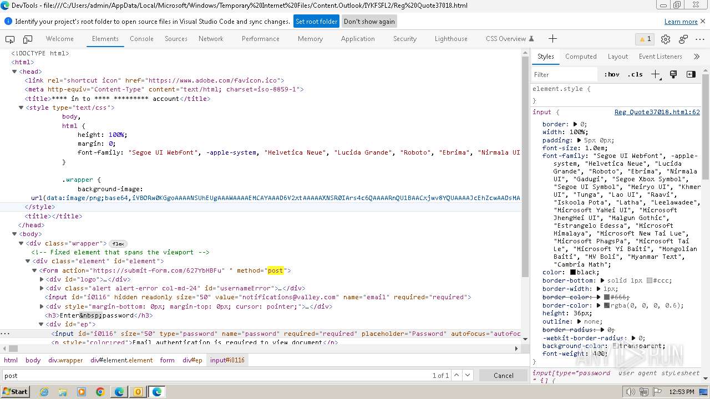This screenshot has height=399, width=710.
Task: Expand the usernameError alert div
Action: coord(42,288)
